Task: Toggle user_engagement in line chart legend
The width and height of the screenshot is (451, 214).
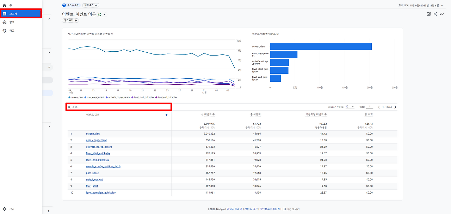Action: [x=94, y=97]
